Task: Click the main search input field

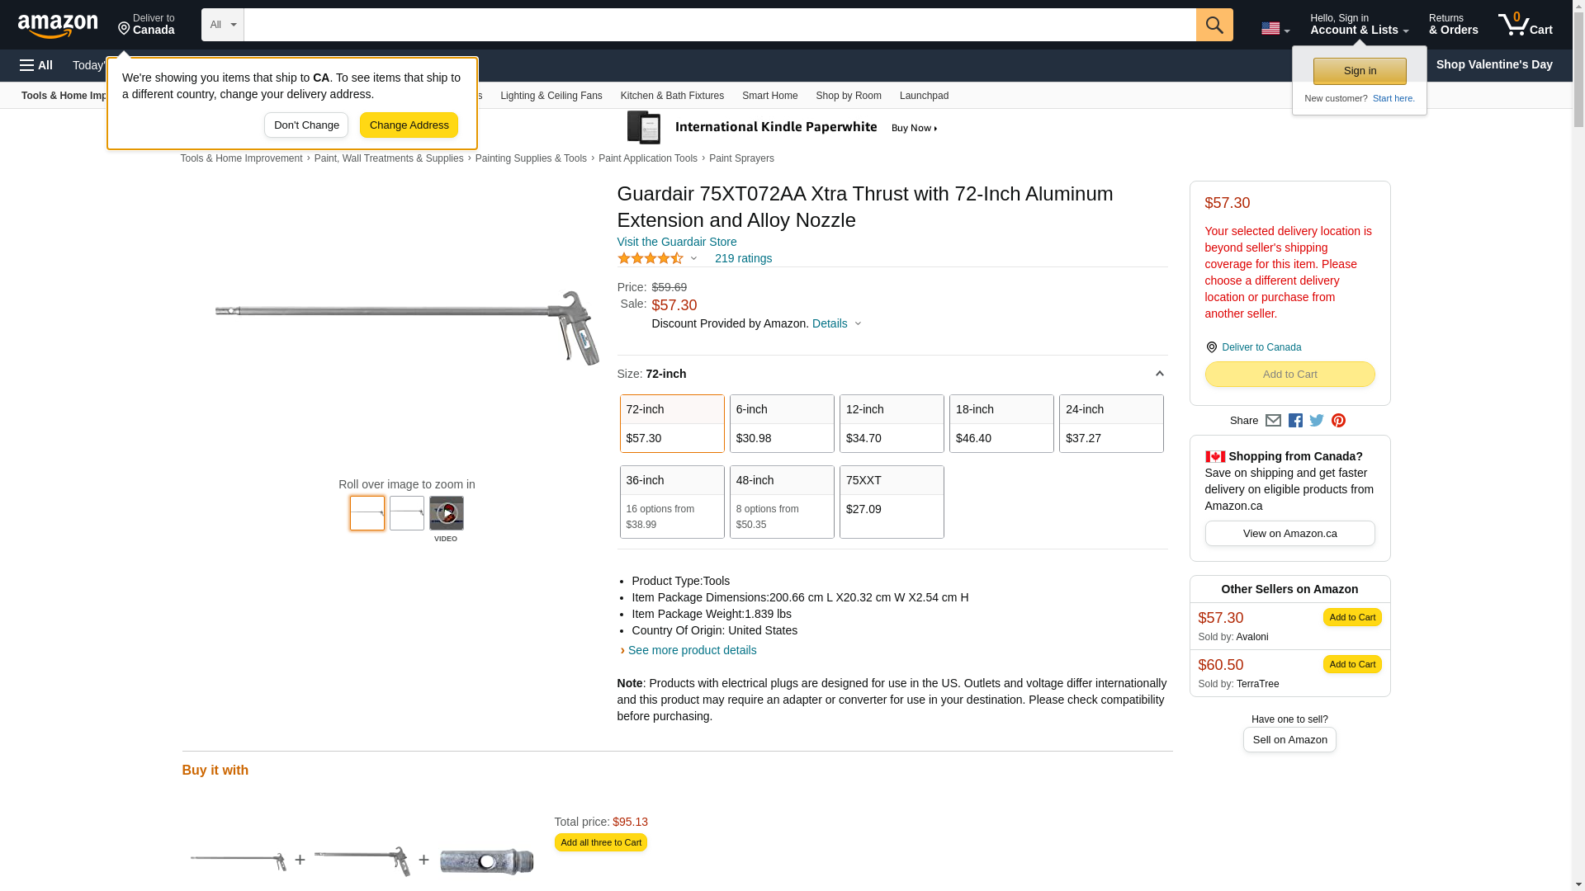Action: pos(719,25)
